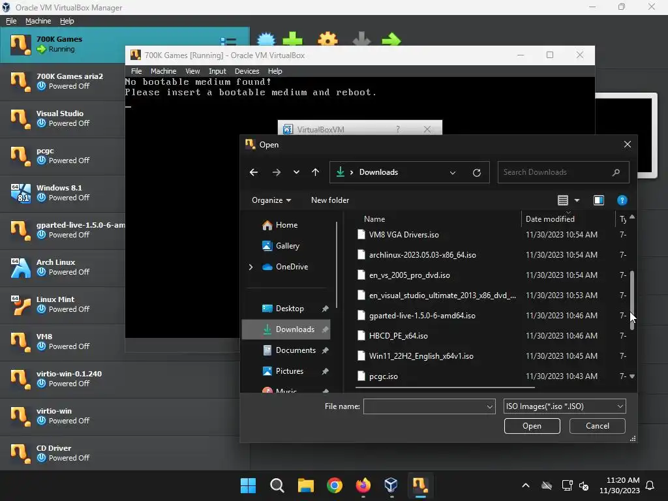Open the dialog Help question icon
Viewport: 668px width, 501px height.
click(622, 200)
